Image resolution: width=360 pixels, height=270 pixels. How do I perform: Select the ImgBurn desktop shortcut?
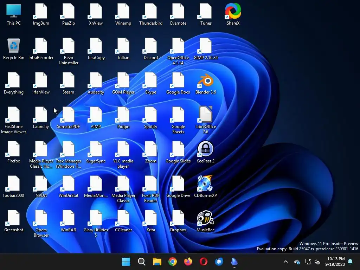[41, 14]
